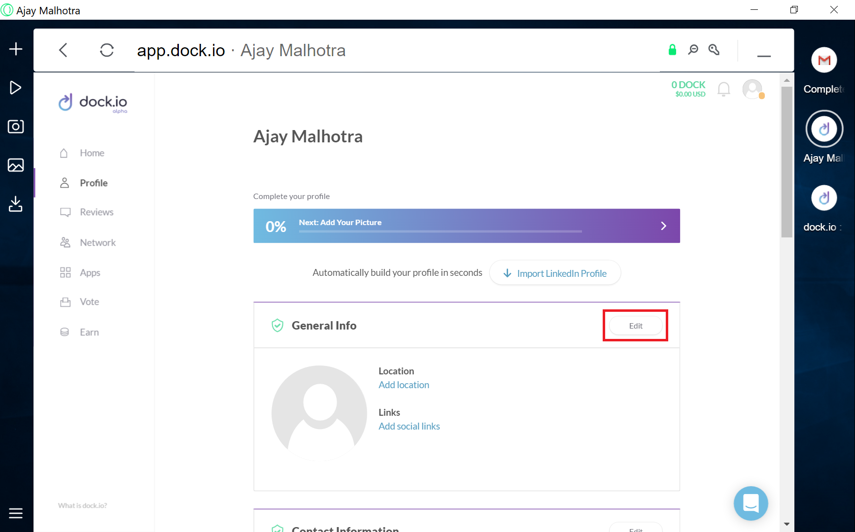This screenshot has width=855, height=532.
Task: Edit the General Info section
Action: 636,326
